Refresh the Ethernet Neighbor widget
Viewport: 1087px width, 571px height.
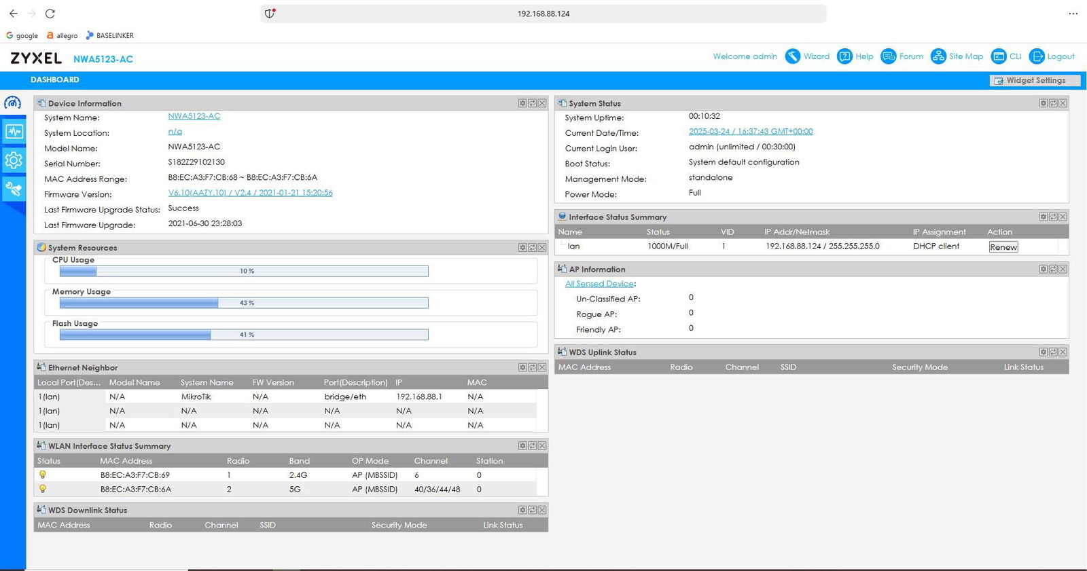[532, 367]
